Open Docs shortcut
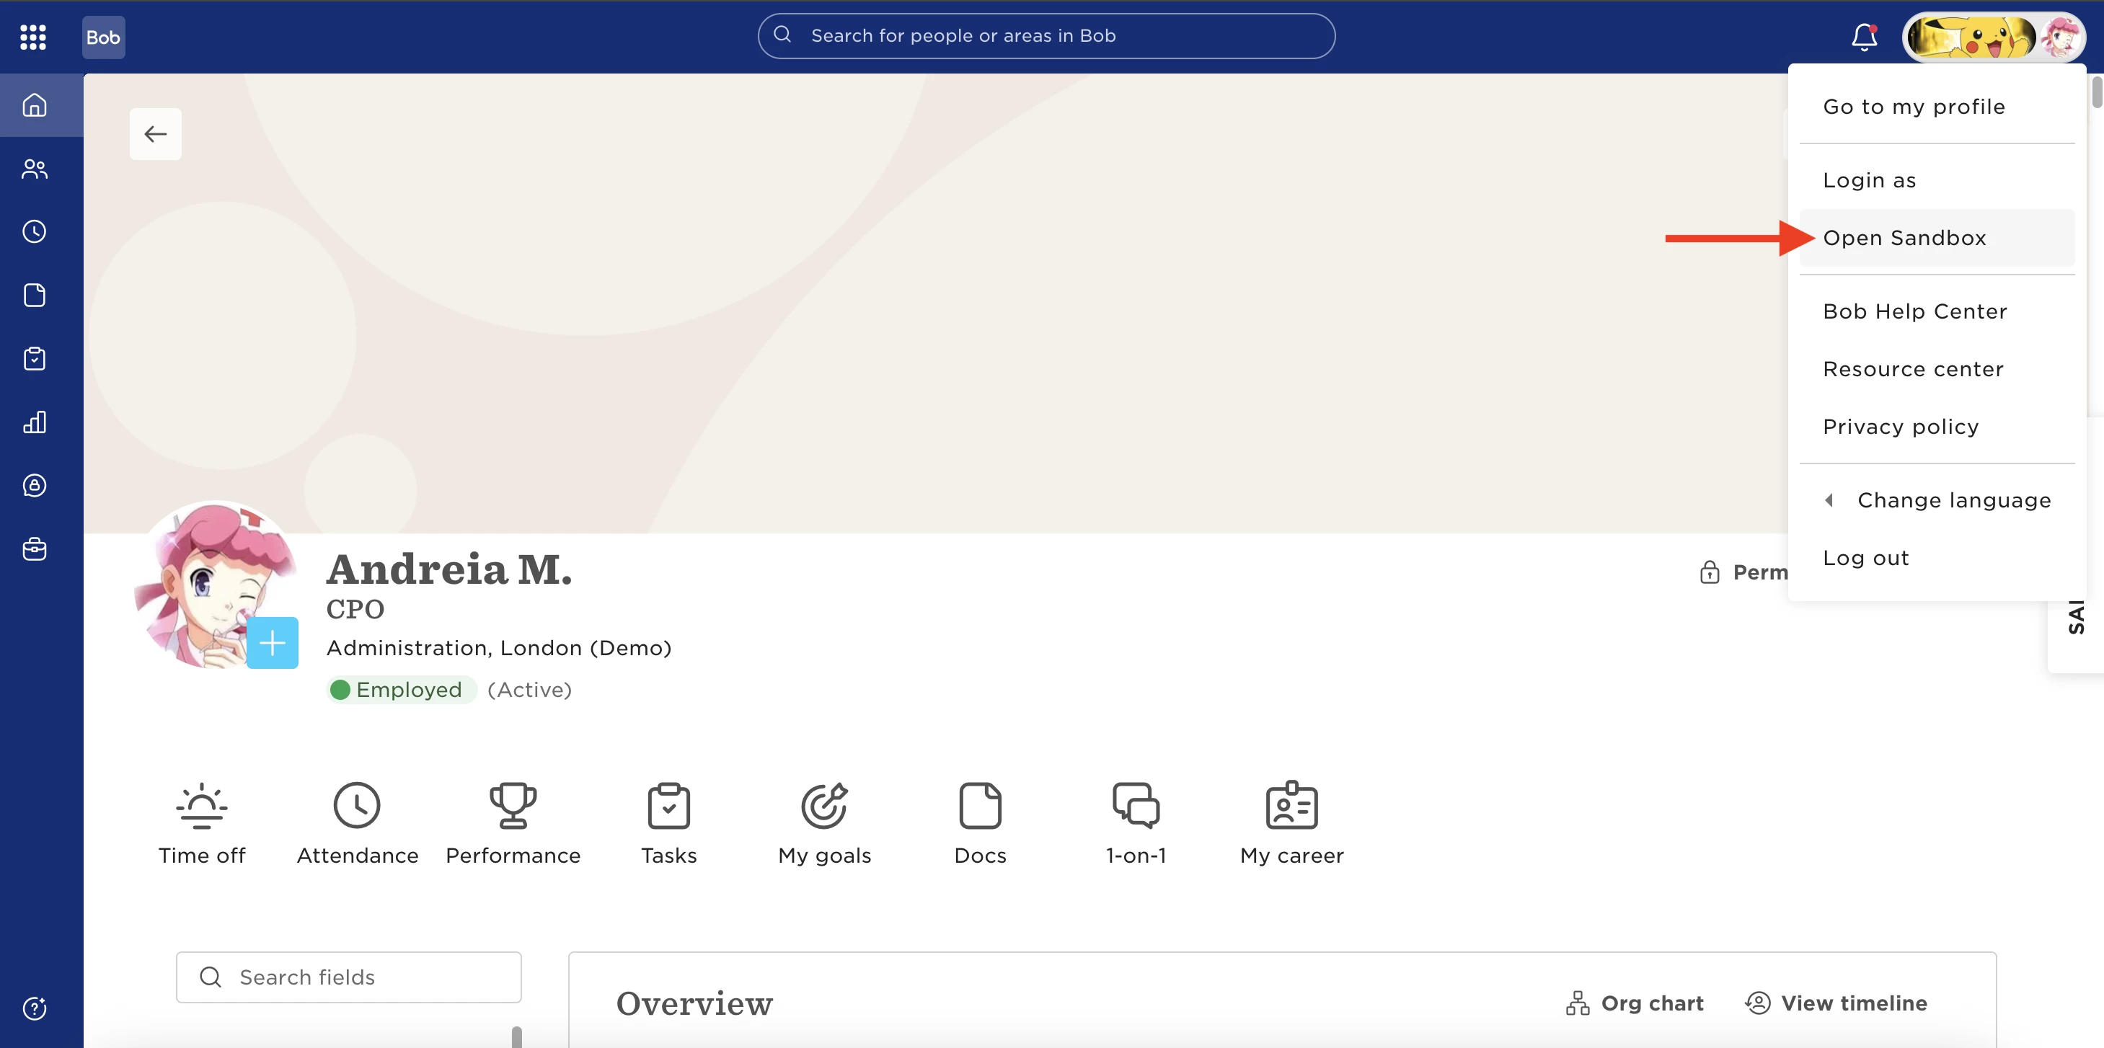 980,825
